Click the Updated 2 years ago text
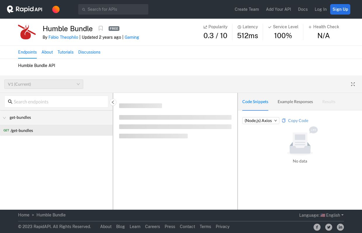The image size is (362, 233). coord(101,37)
